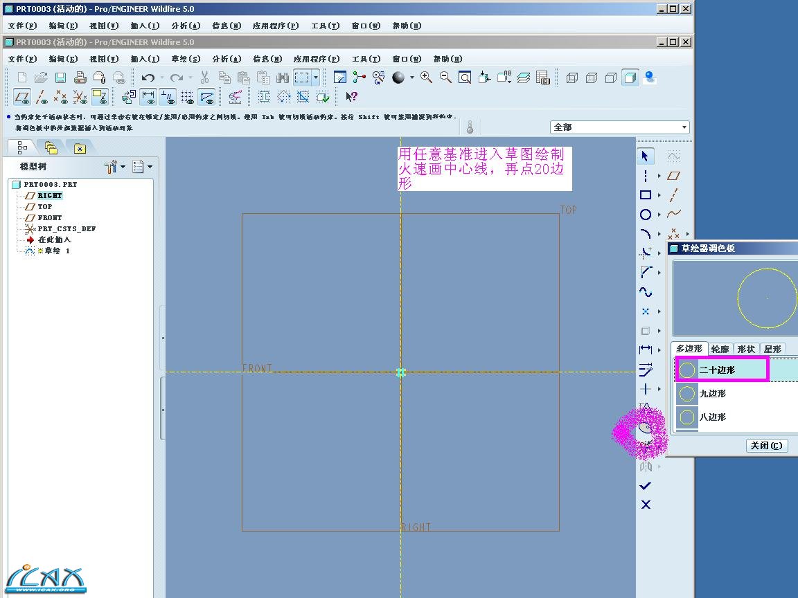Switch to the 轮廓 palette tab
The width and height of the screenshot is (798, 598).
click(x=720, y=349)
